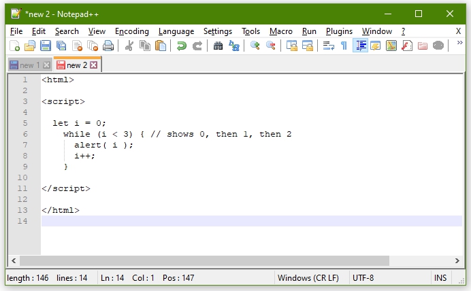Click UTF-8 encoding in status bar
This screenshot has width=471, height=291.
pyautogui.click(x=363, y=278)
